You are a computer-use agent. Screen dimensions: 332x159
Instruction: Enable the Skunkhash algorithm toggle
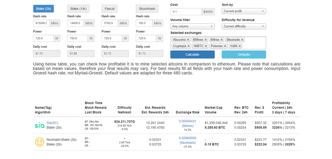click(x=147, y=9)
